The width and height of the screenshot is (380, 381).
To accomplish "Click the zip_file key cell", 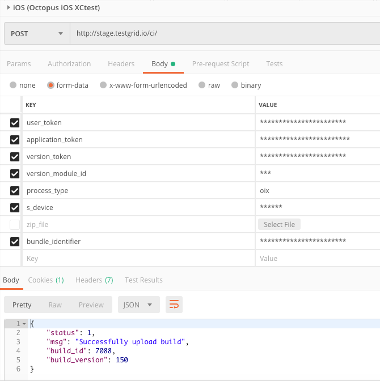I will tap(139, 225).
